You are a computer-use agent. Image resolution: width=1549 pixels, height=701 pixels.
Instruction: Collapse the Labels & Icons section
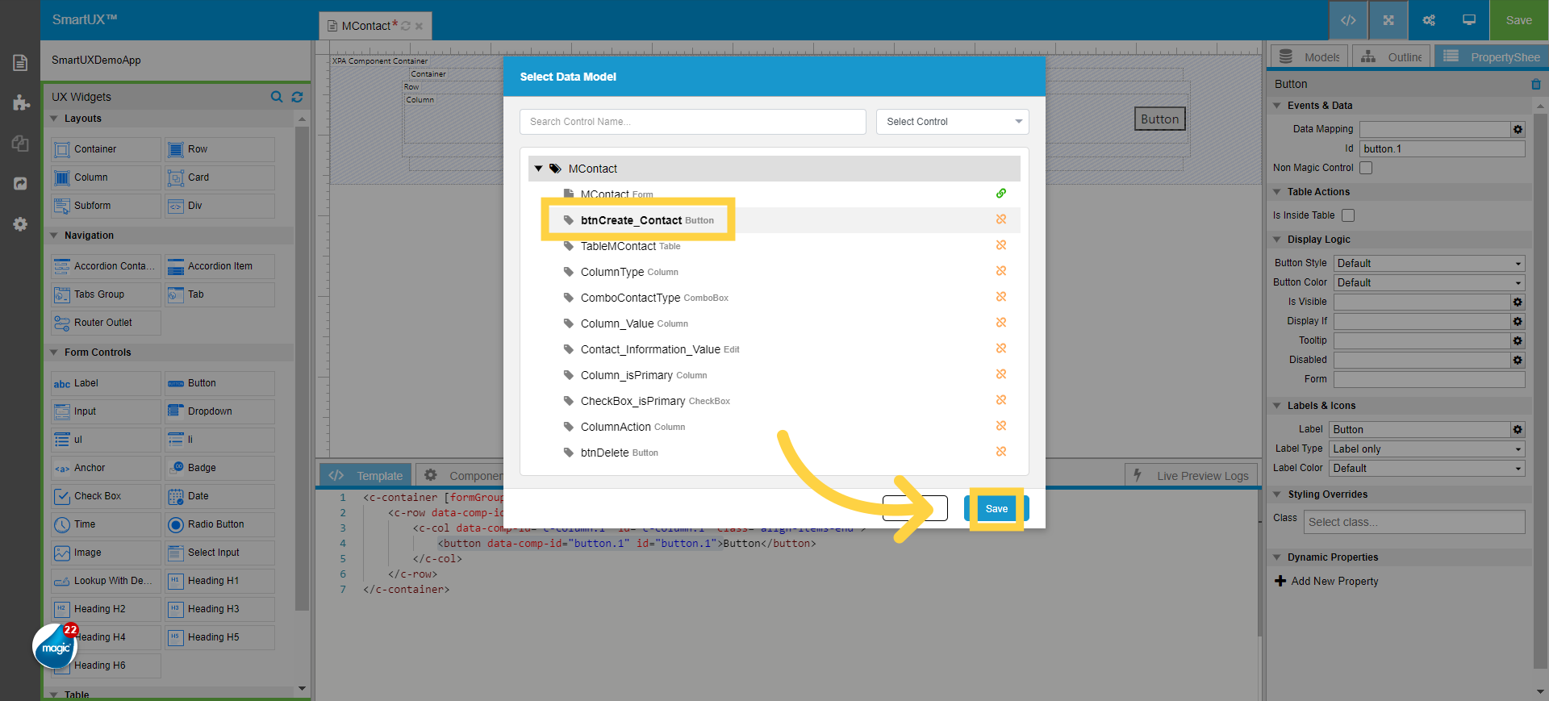point(1277,406)
